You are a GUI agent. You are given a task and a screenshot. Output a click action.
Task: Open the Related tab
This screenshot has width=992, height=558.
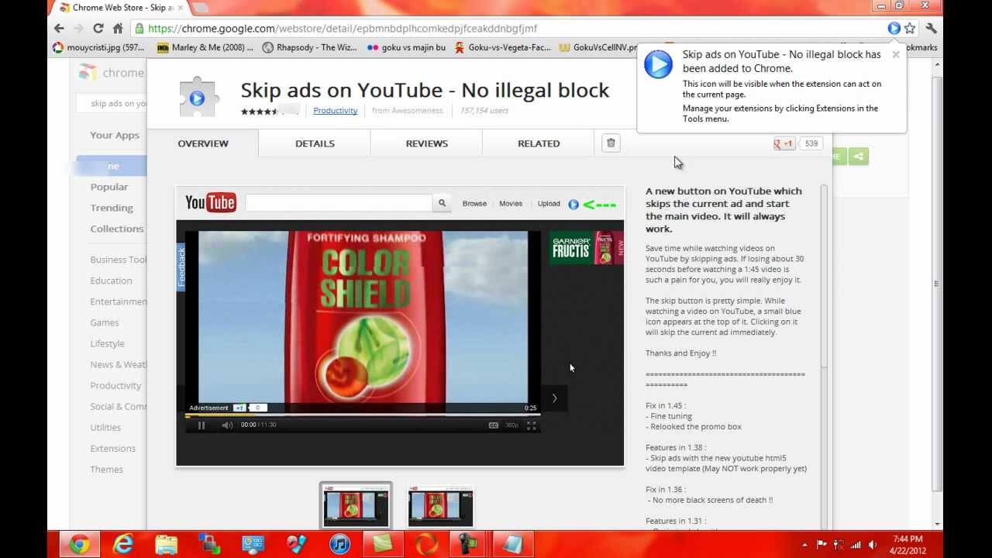[x=539, y=143]
